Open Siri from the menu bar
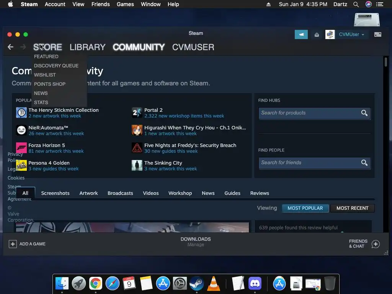Screen dimensions: 392x294 368,4
